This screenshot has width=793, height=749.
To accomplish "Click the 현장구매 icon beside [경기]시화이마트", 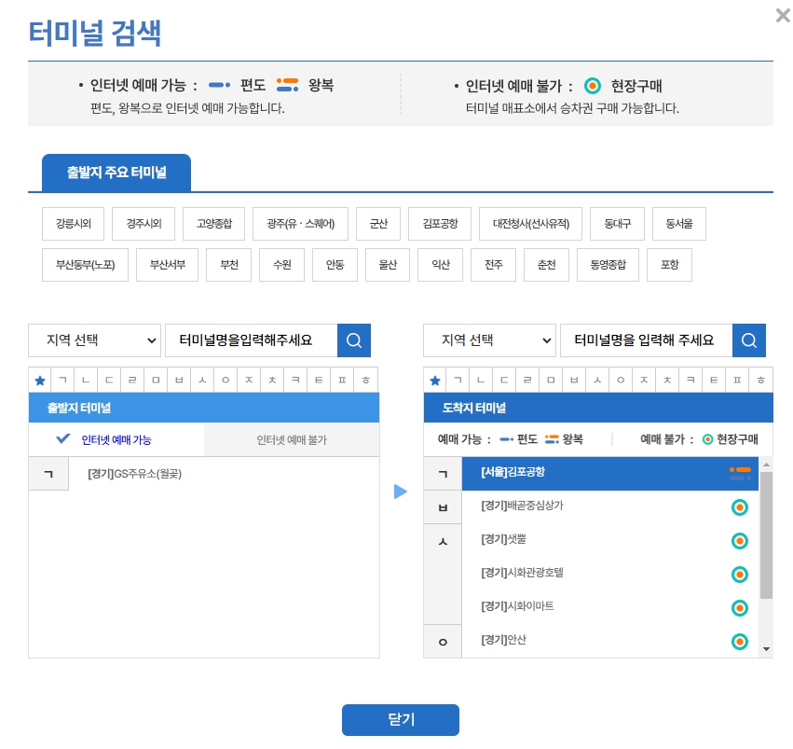I will pos(740,608).
